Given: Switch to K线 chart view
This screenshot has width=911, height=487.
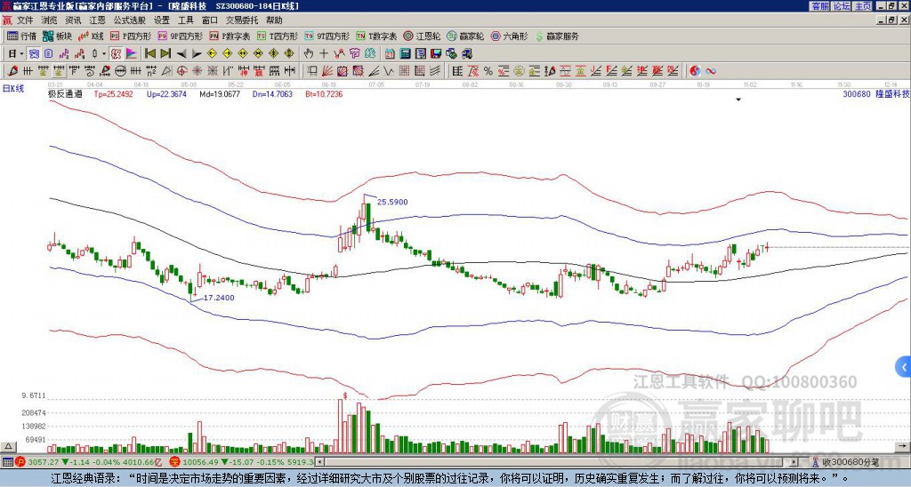Looking at the screenshot, I should (91, 36).
